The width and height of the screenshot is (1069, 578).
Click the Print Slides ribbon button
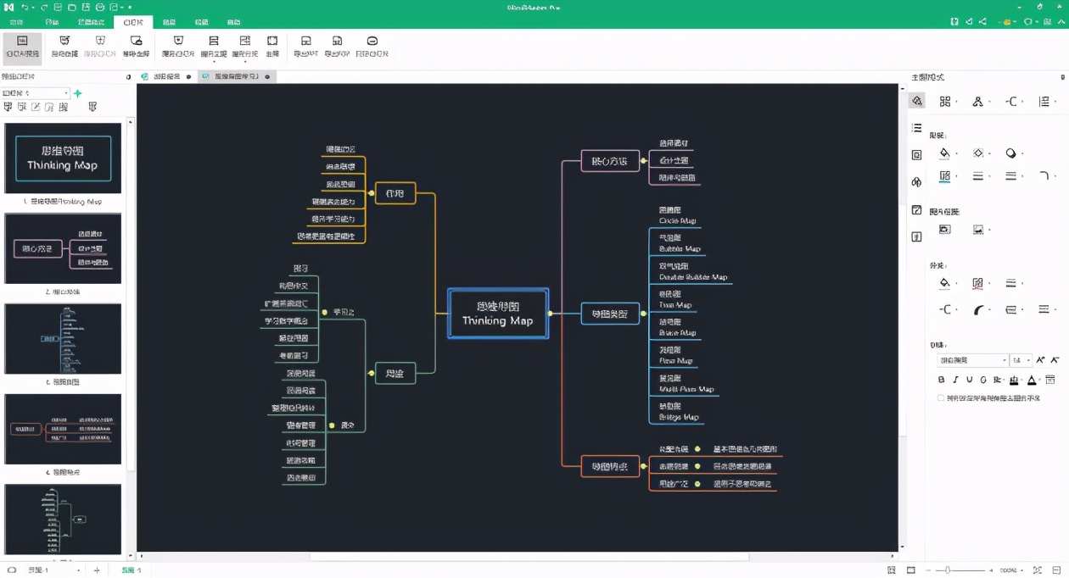point(372,46)
